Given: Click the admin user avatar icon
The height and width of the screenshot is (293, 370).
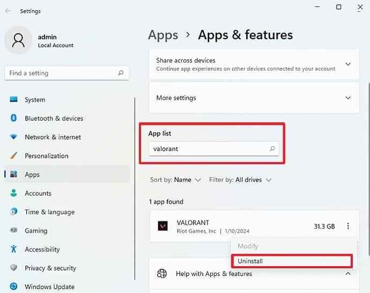Looking at the screenshot, I should [x=18, y=40].
